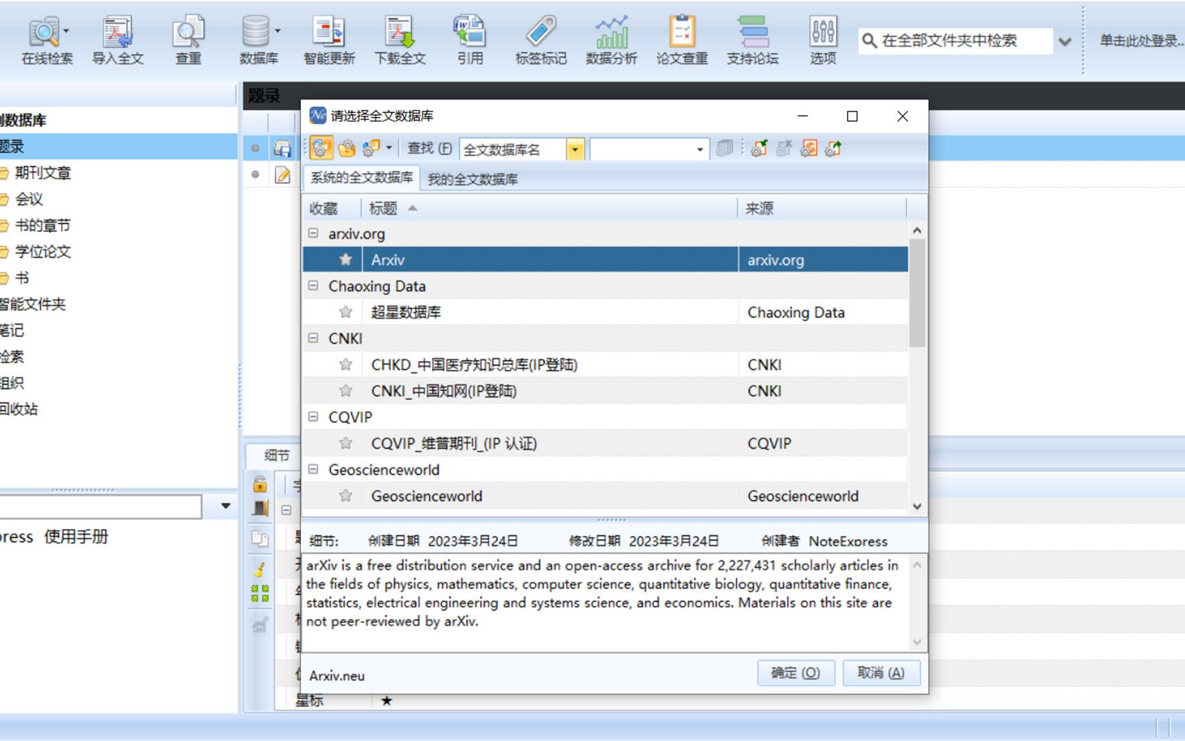This screenshot has height=741, width=1185.
Task: Collapse the CQVIP group
Action: (x=313, y=416)
